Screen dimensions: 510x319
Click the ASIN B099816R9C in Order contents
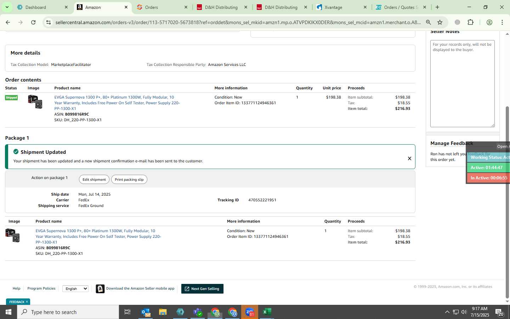click(x=77, y=114)
